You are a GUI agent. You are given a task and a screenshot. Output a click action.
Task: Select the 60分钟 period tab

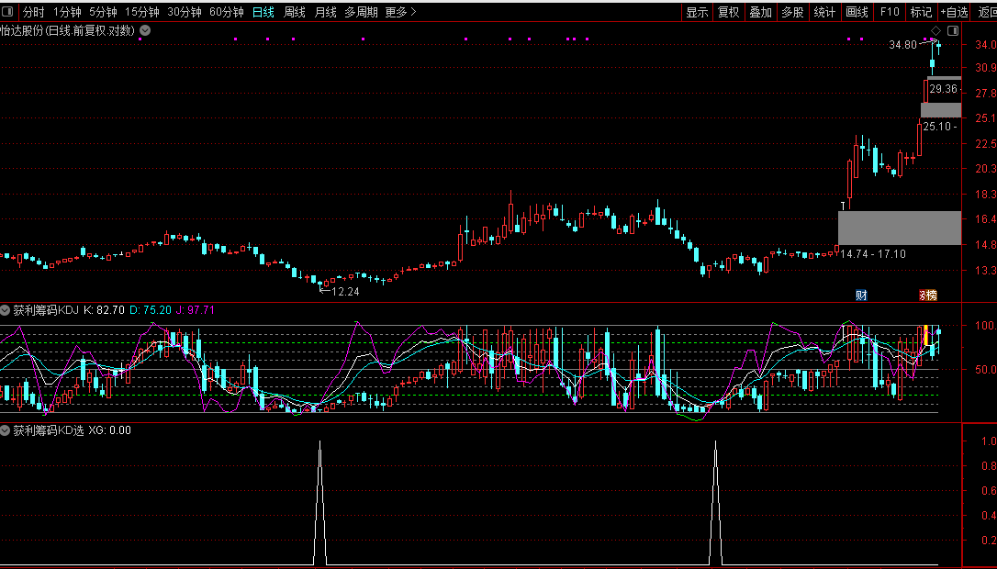coord(227,12)
